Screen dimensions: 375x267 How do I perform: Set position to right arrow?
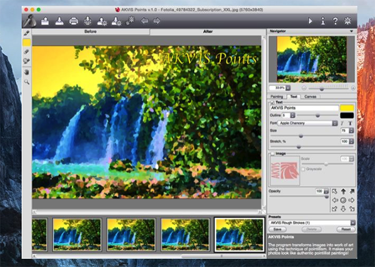click(351, 200)
